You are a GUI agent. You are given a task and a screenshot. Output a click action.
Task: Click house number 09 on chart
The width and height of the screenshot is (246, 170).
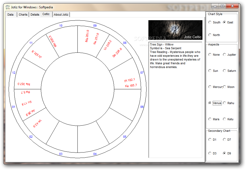[x=95, y=26]
